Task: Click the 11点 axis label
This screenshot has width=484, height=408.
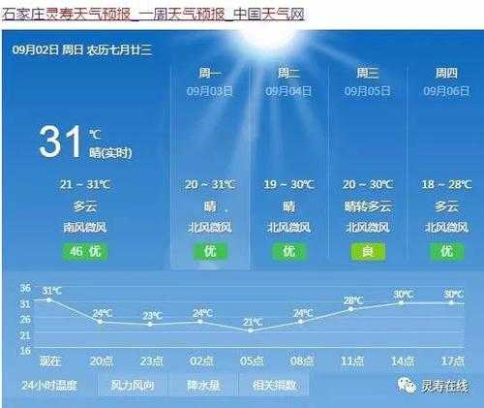Action: [352, 361]
